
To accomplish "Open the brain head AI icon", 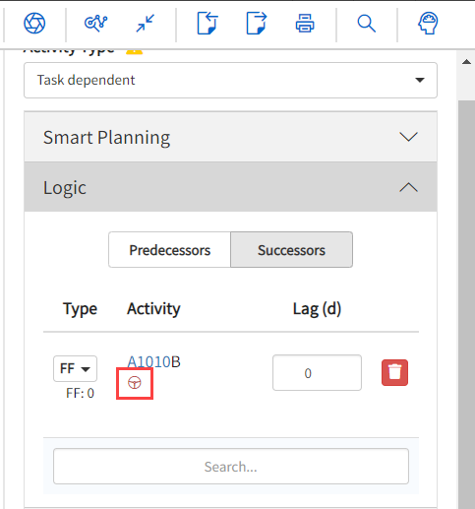I will tap(428, 23).
